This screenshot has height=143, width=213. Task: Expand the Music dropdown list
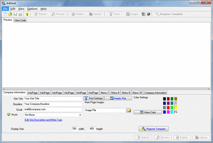tap(80, 115)
